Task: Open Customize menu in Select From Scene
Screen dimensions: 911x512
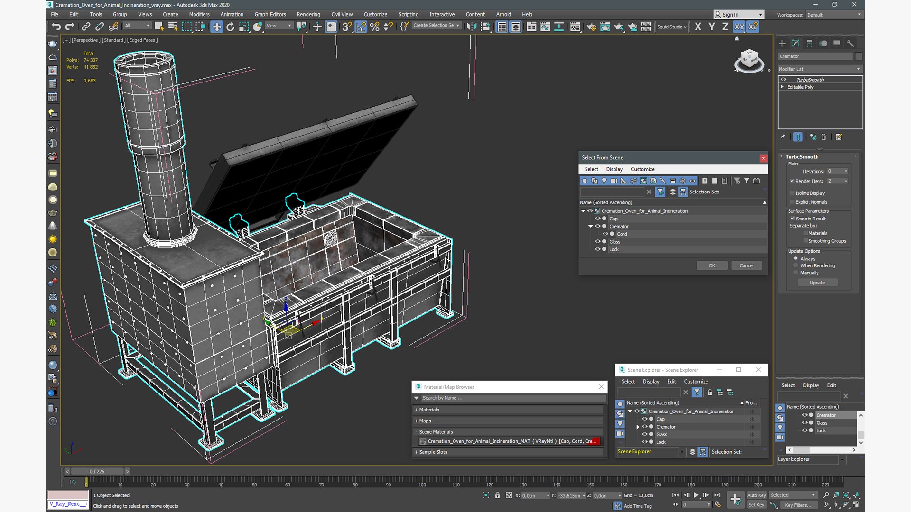Action: click(642, 169)
